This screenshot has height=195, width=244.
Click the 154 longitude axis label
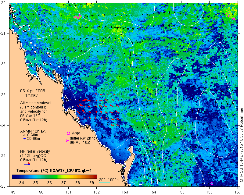tap(153, 192)
